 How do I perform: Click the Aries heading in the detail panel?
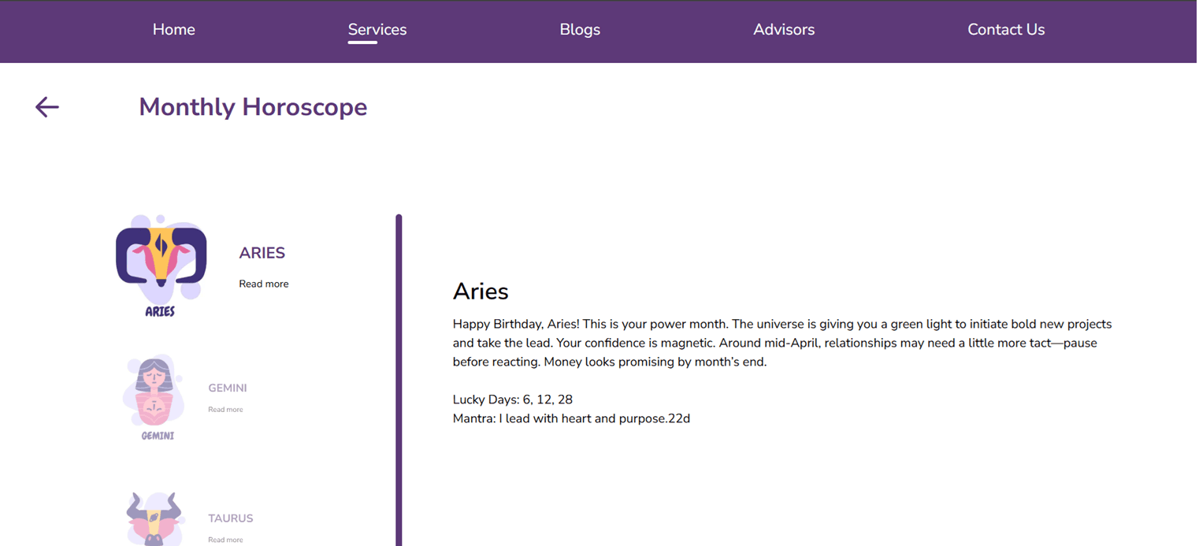481,292
